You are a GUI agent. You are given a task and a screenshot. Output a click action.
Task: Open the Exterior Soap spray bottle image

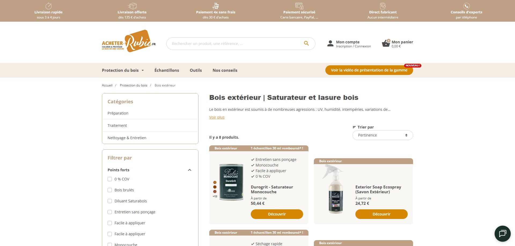coord(333,189)
